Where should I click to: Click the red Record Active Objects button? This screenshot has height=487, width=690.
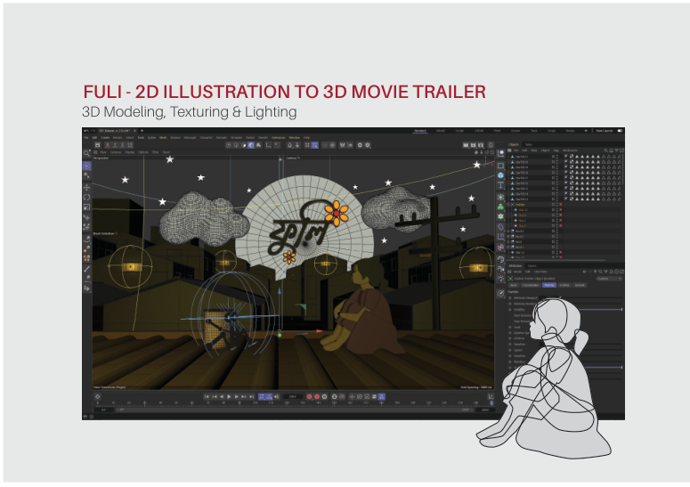coord(309,397)
